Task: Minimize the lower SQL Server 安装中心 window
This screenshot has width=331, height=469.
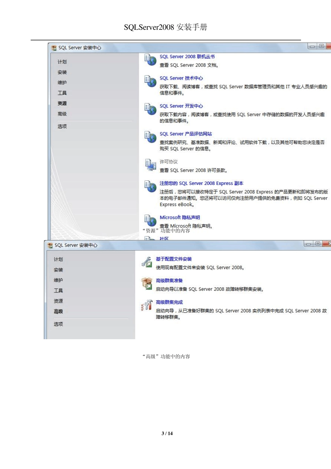Action: (x=309, y=244)
